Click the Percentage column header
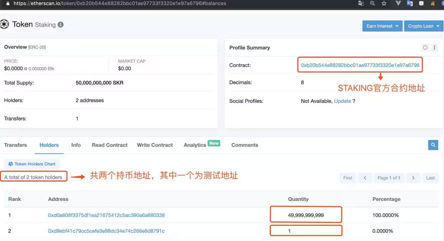 pyautogui.click(x=386, y=199)
